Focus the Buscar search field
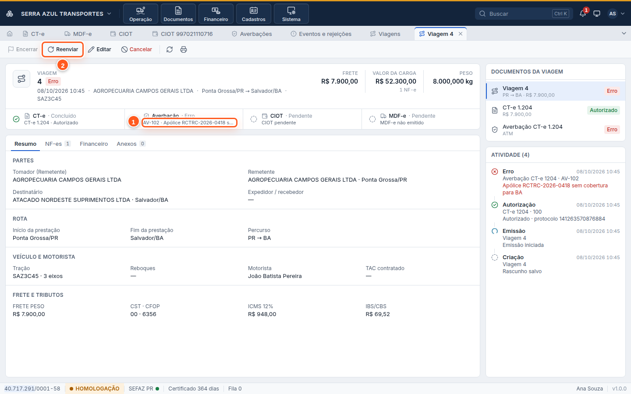This screenshot has width=631, height=394. (x=524, y=14)
